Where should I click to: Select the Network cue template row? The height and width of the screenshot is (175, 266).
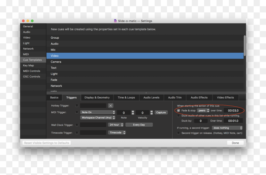coord(145,86)
